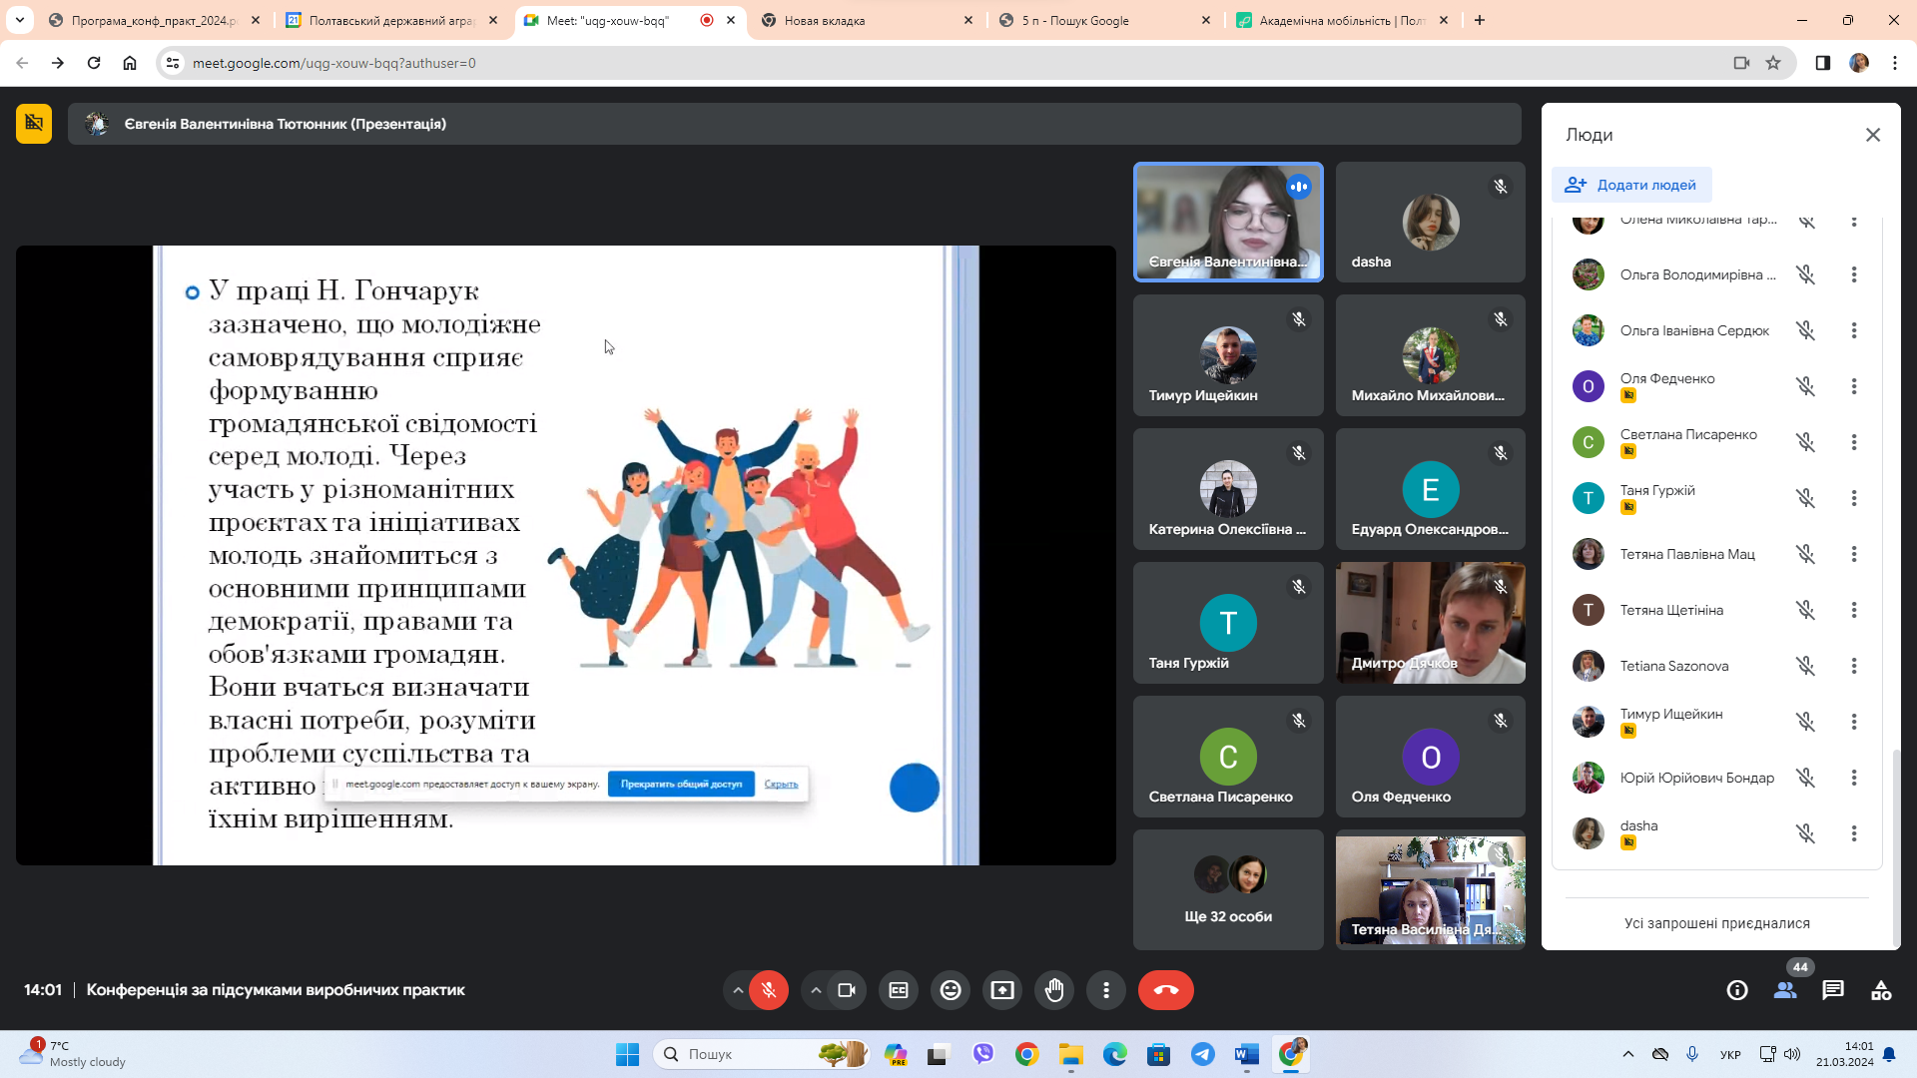Image resolution: width=1917 pixels, height=1078 pixels.
Task: Switch to Полтавський державний аграрний tab
Action: (x=391, y=20)
